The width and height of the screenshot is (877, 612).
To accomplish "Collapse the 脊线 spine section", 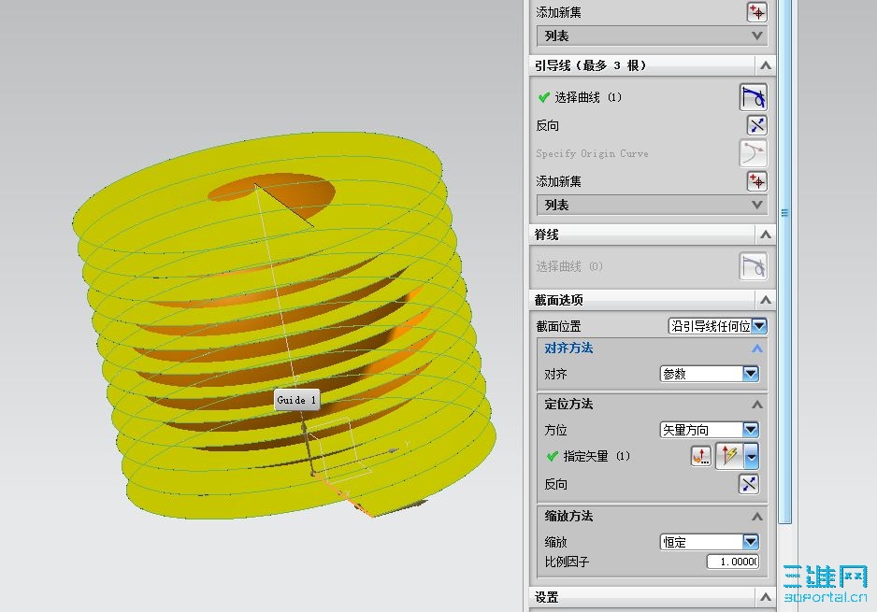I will point(765,235).
